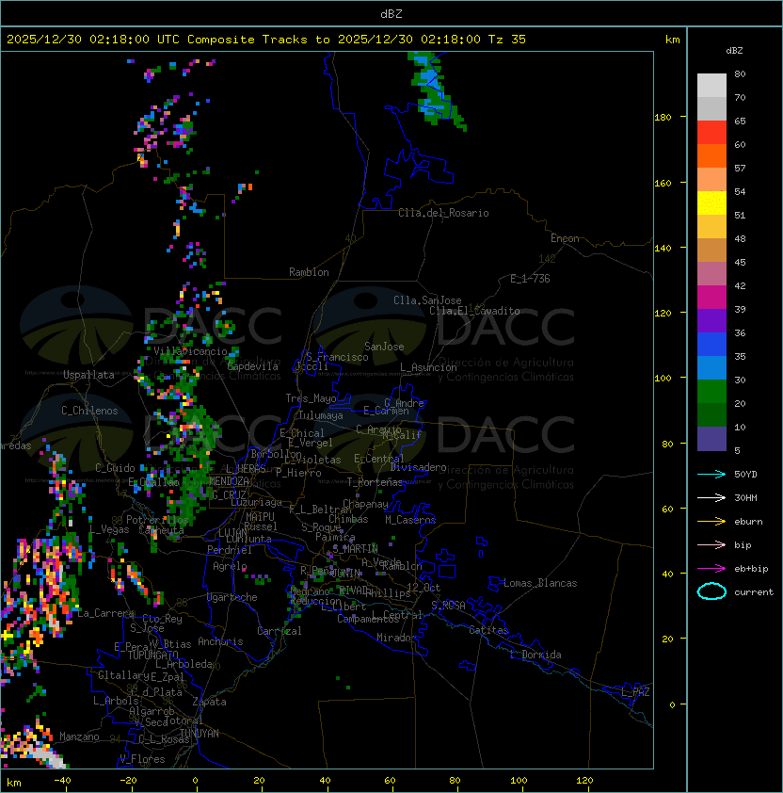Click the 'Lomas_Blancas' label
Screen dimensions: 783x793
coord(540,583)
